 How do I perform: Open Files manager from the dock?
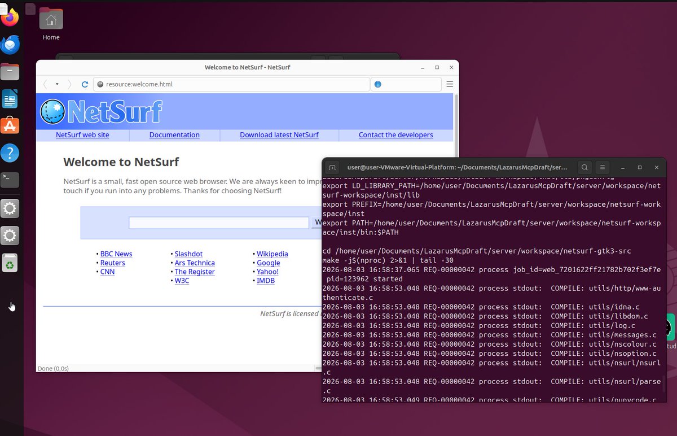pyautogui.click(x=10, y=72)
